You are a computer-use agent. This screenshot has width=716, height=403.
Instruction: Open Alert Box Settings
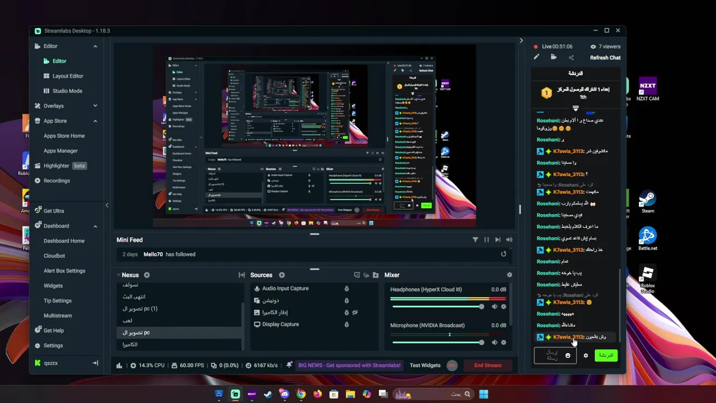pyautogui.click(x=64, y=271)
